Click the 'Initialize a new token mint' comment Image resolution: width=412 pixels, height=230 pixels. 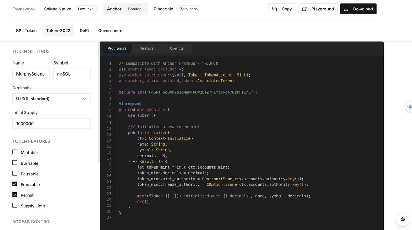(x=164, y=127)
